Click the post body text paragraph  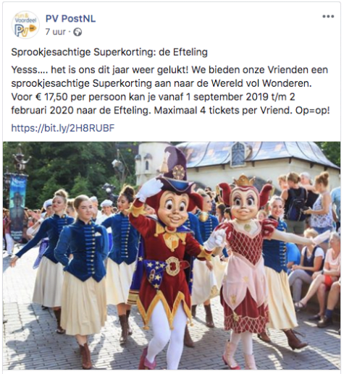pos(171,90)
